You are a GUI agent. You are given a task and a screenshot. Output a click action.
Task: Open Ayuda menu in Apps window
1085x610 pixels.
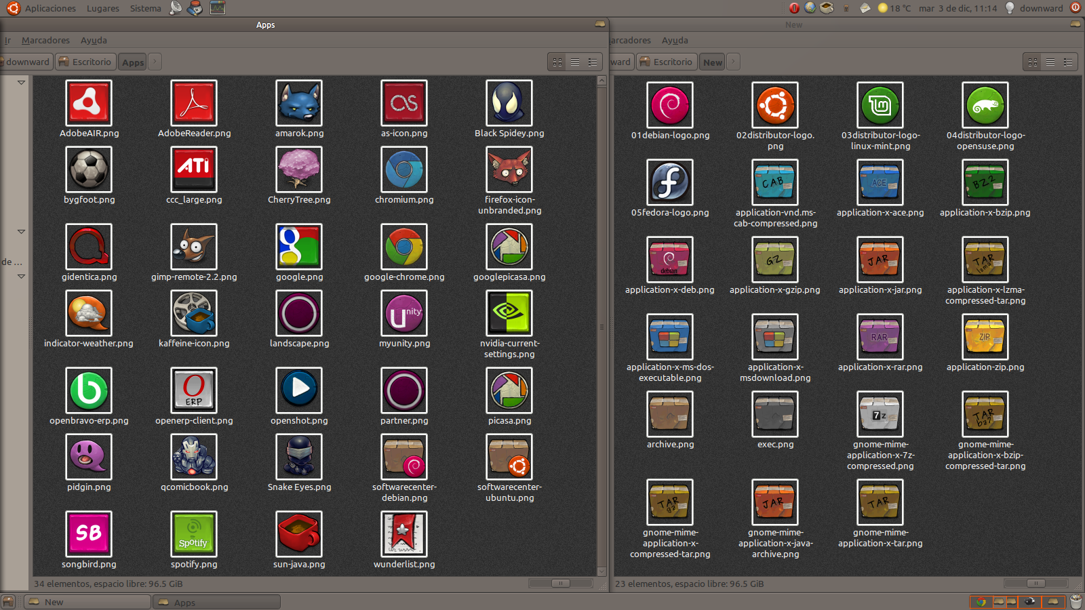(94, 40)
